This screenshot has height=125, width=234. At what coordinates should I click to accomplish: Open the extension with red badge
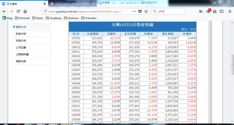point(208,11)
